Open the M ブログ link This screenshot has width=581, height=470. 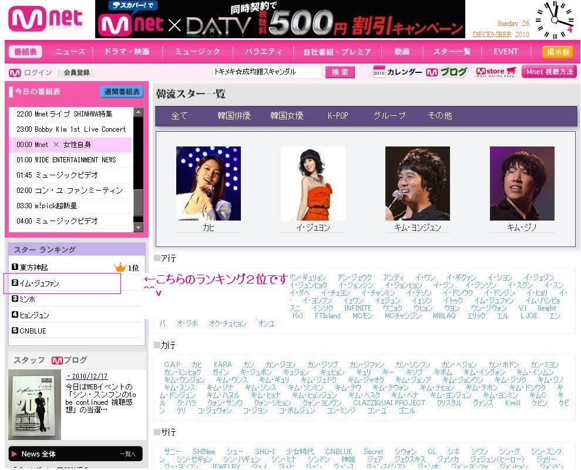point(447,72)
